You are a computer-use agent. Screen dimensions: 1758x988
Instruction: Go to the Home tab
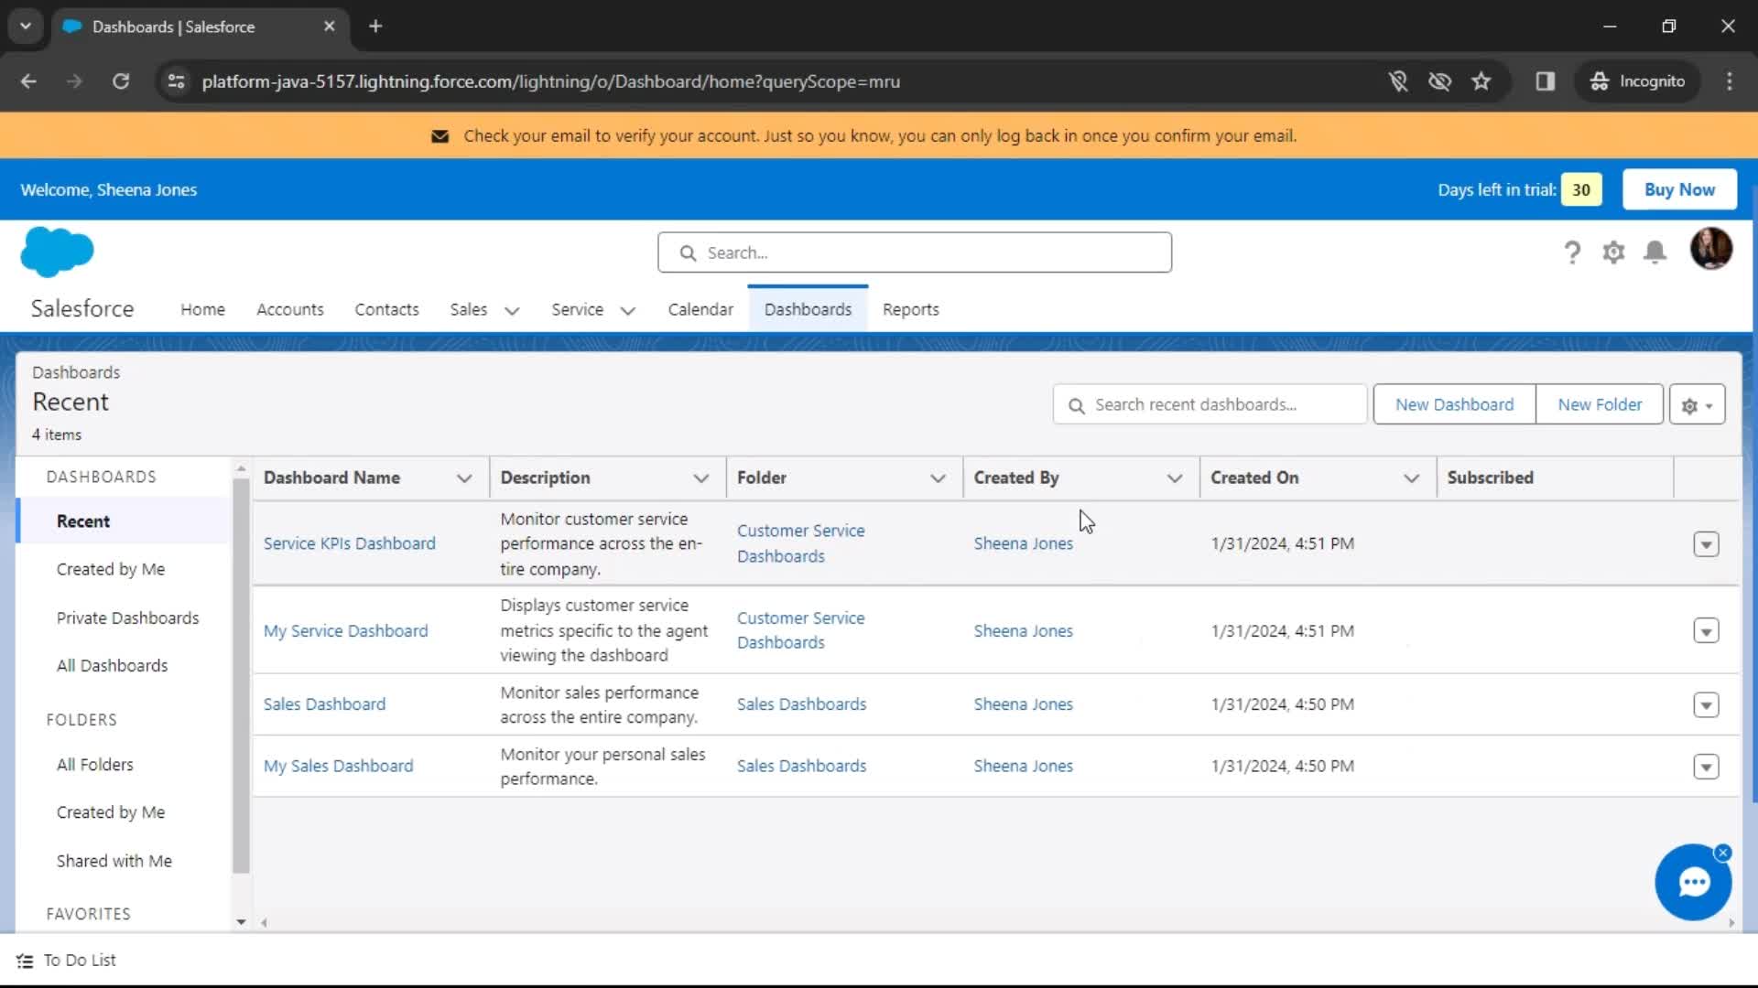[202, 309]
